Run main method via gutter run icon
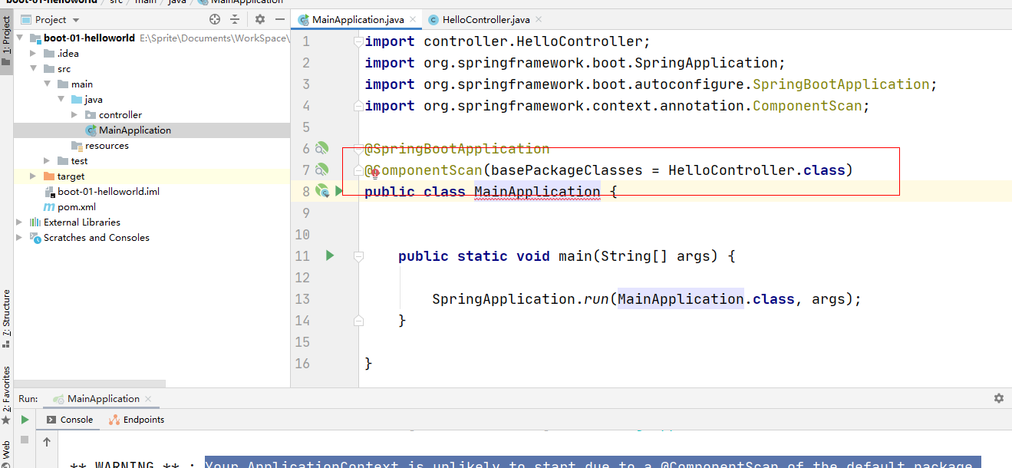 329,255
